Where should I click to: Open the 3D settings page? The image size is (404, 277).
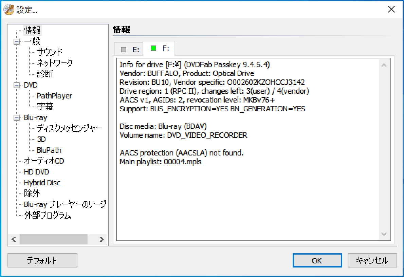tap(41, 140)
